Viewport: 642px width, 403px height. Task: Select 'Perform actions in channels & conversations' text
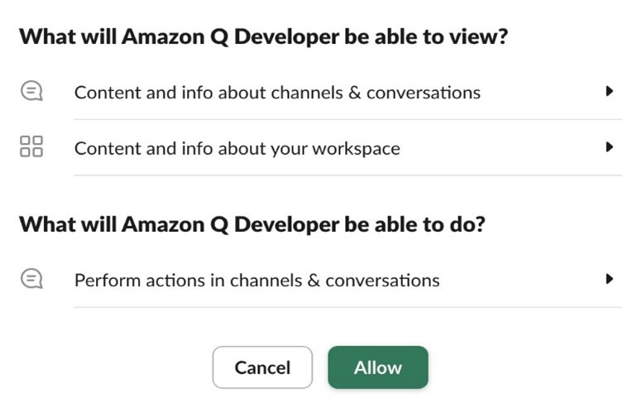256,281
